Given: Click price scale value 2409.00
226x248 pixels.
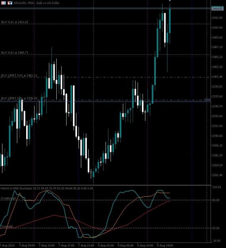Looking at the screenshot, I should click(x=217, y=37).
